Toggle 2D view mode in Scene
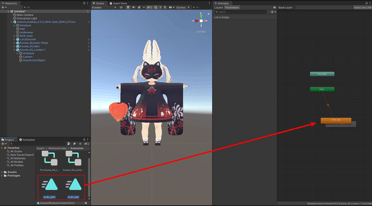 tap(121, 7)
